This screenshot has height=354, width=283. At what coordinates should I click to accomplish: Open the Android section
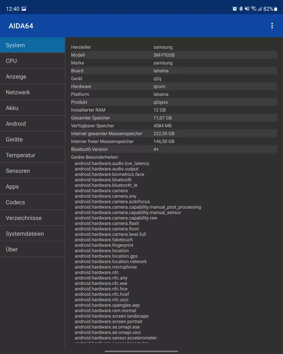(32, 124)
